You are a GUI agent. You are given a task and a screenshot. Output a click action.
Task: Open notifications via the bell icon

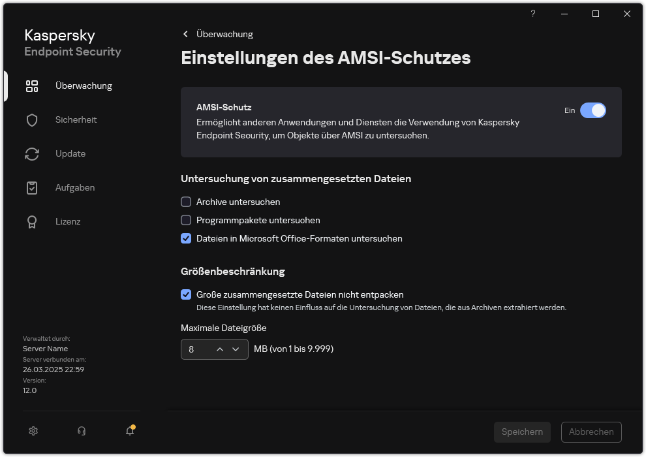coord(129,431)
